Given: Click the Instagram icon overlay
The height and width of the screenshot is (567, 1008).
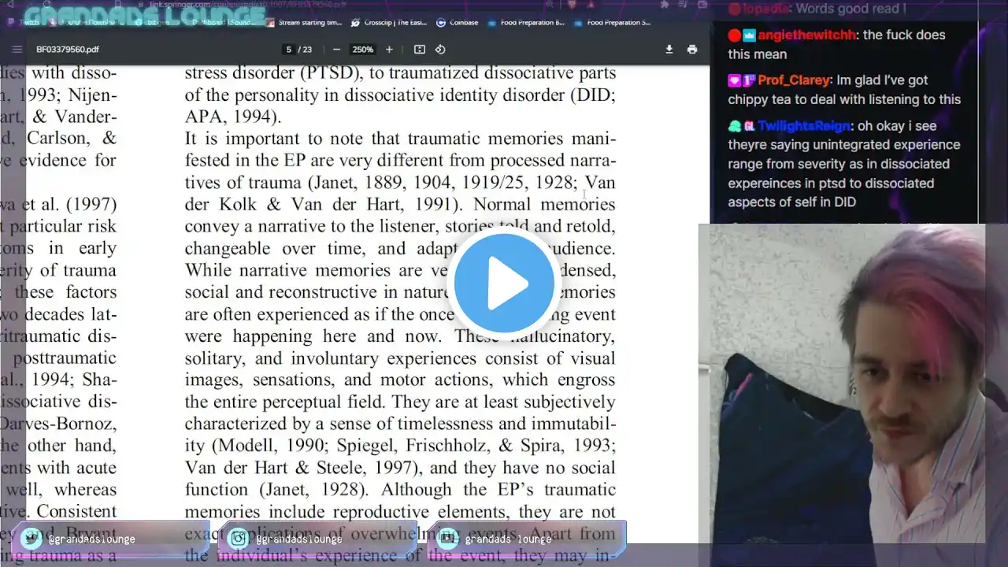Looking at the screenshot, I should point(239,539).
